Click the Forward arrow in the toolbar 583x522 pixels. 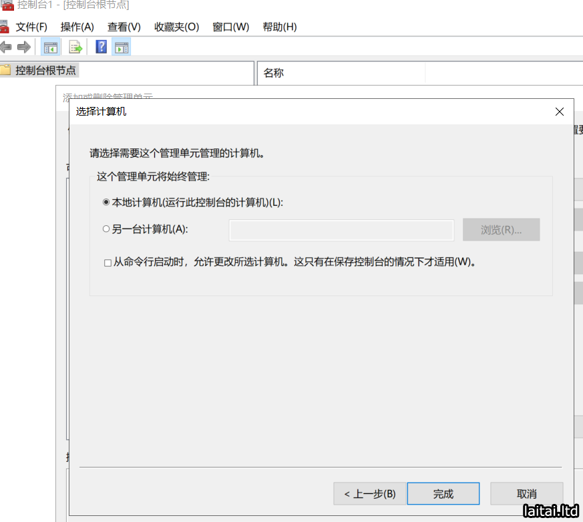[24, 47]
